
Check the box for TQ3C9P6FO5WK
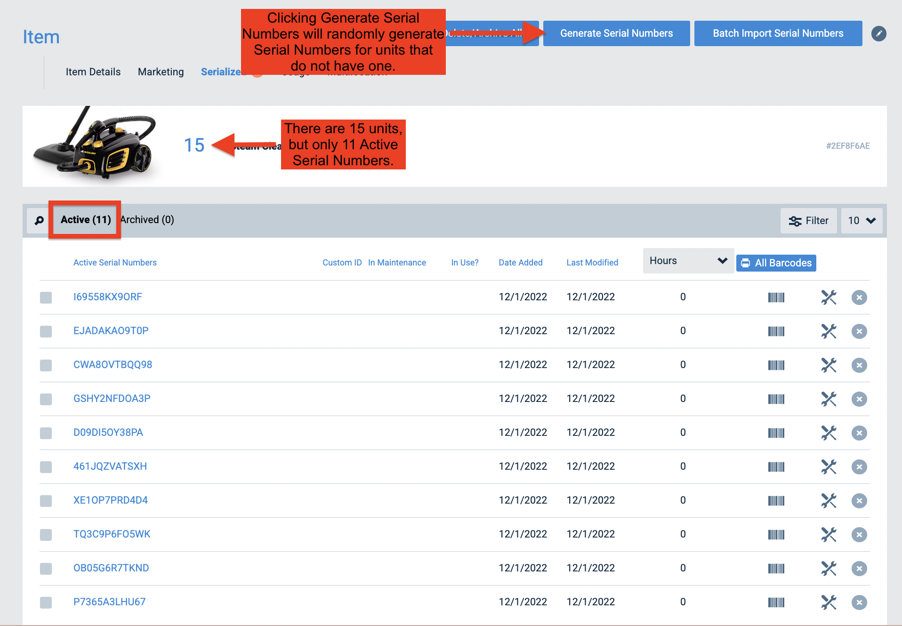46,534
